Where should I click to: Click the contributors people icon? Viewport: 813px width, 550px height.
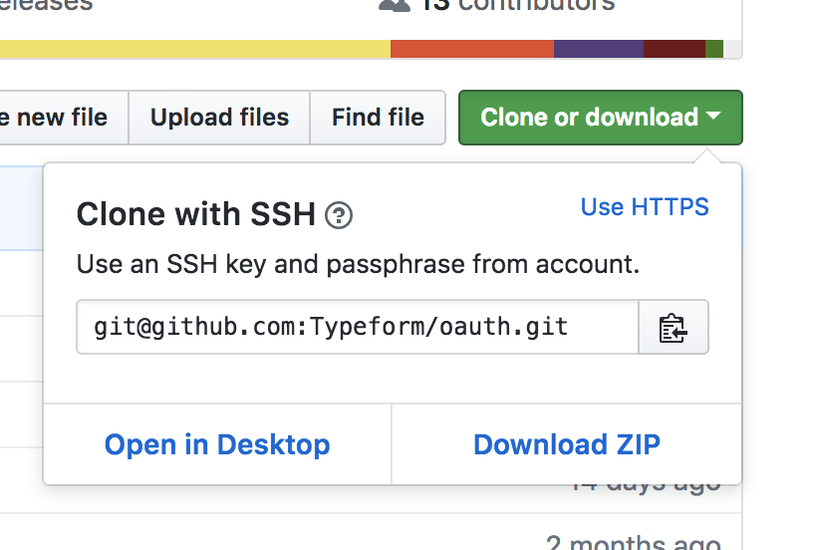click(x=395, y=5)
